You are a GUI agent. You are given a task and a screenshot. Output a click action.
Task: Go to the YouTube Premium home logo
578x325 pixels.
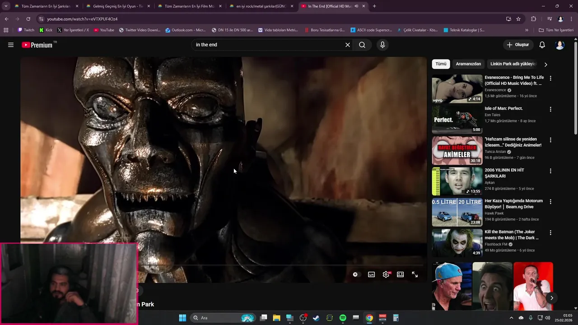[x=37, y=45]
